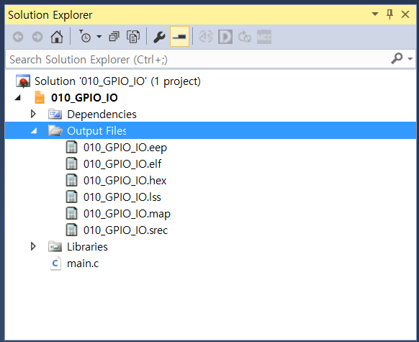Click the orange project icon
This screenshot has height=342, width=419.
40,97
